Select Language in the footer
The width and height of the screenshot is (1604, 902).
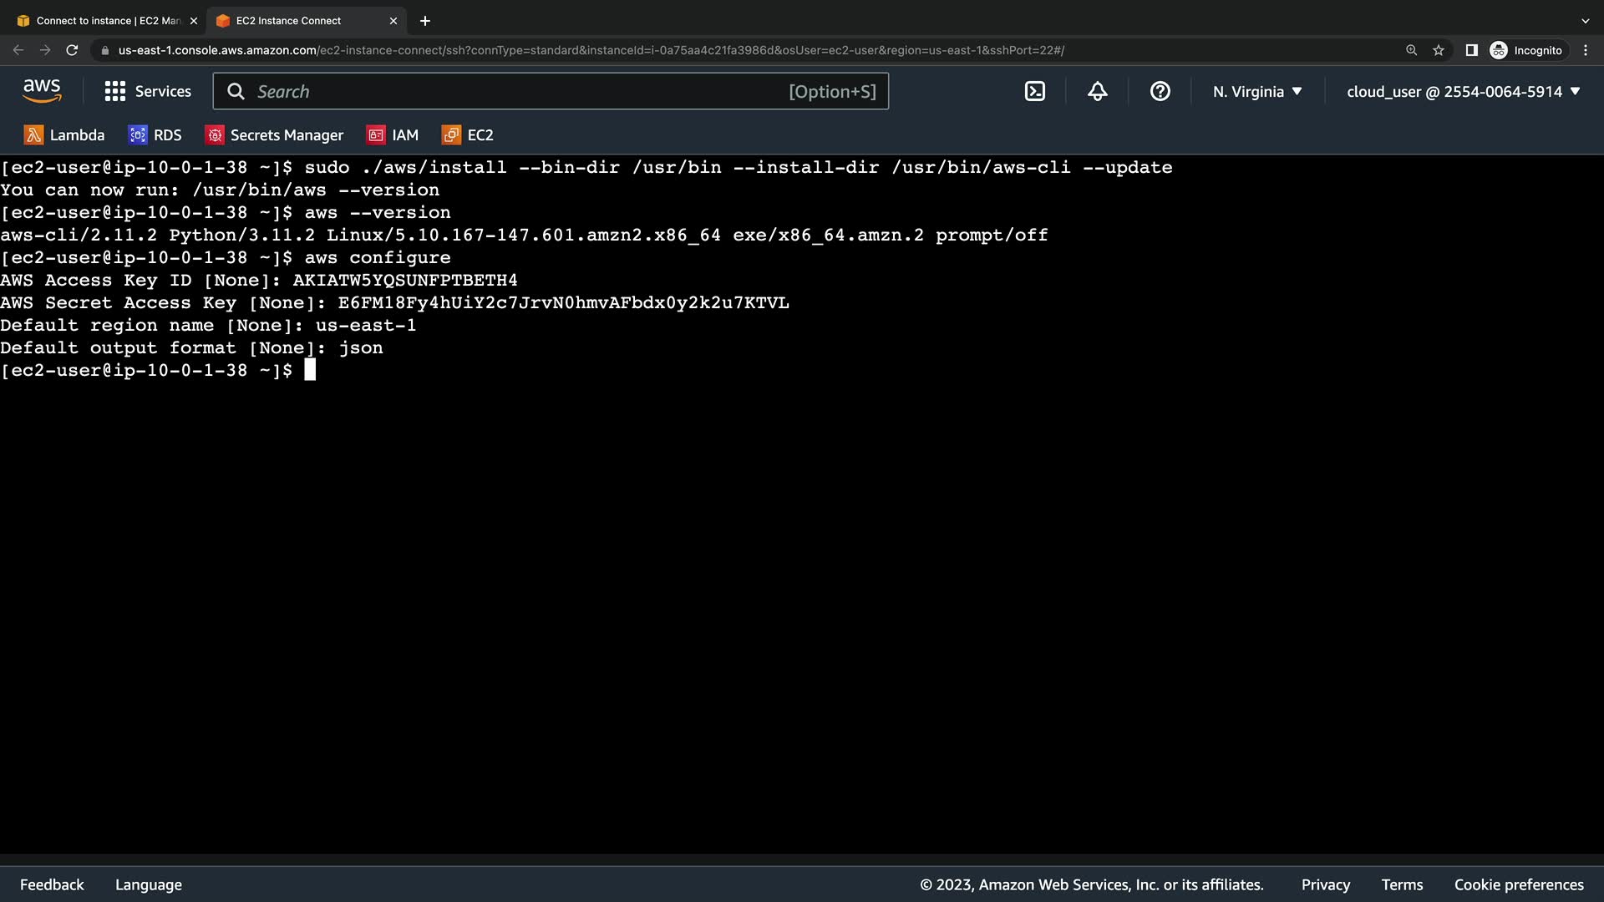point(149,884)
